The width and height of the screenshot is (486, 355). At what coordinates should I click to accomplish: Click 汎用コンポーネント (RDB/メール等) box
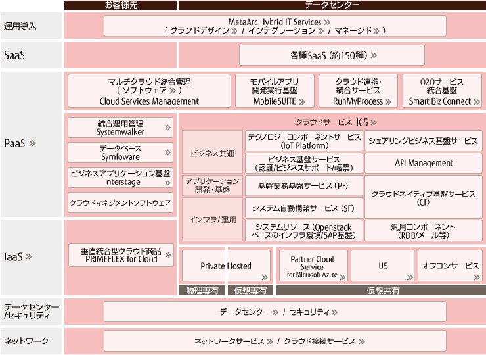click(x=424, y=231)
